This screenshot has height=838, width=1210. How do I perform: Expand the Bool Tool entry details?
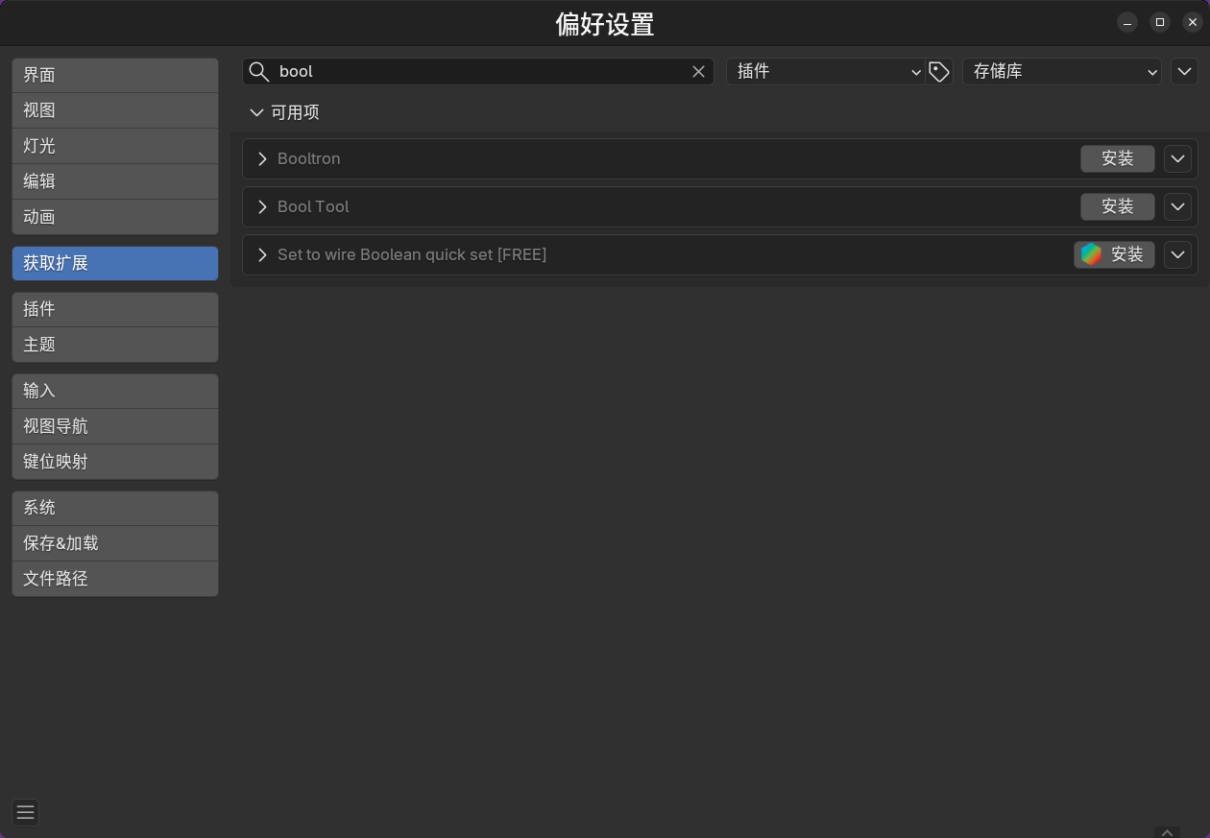(x=262, y=206)
